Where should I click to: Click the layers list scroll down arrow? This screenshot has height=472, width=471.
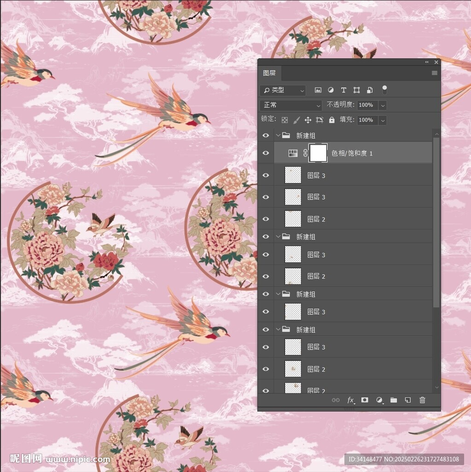(437, 387)
